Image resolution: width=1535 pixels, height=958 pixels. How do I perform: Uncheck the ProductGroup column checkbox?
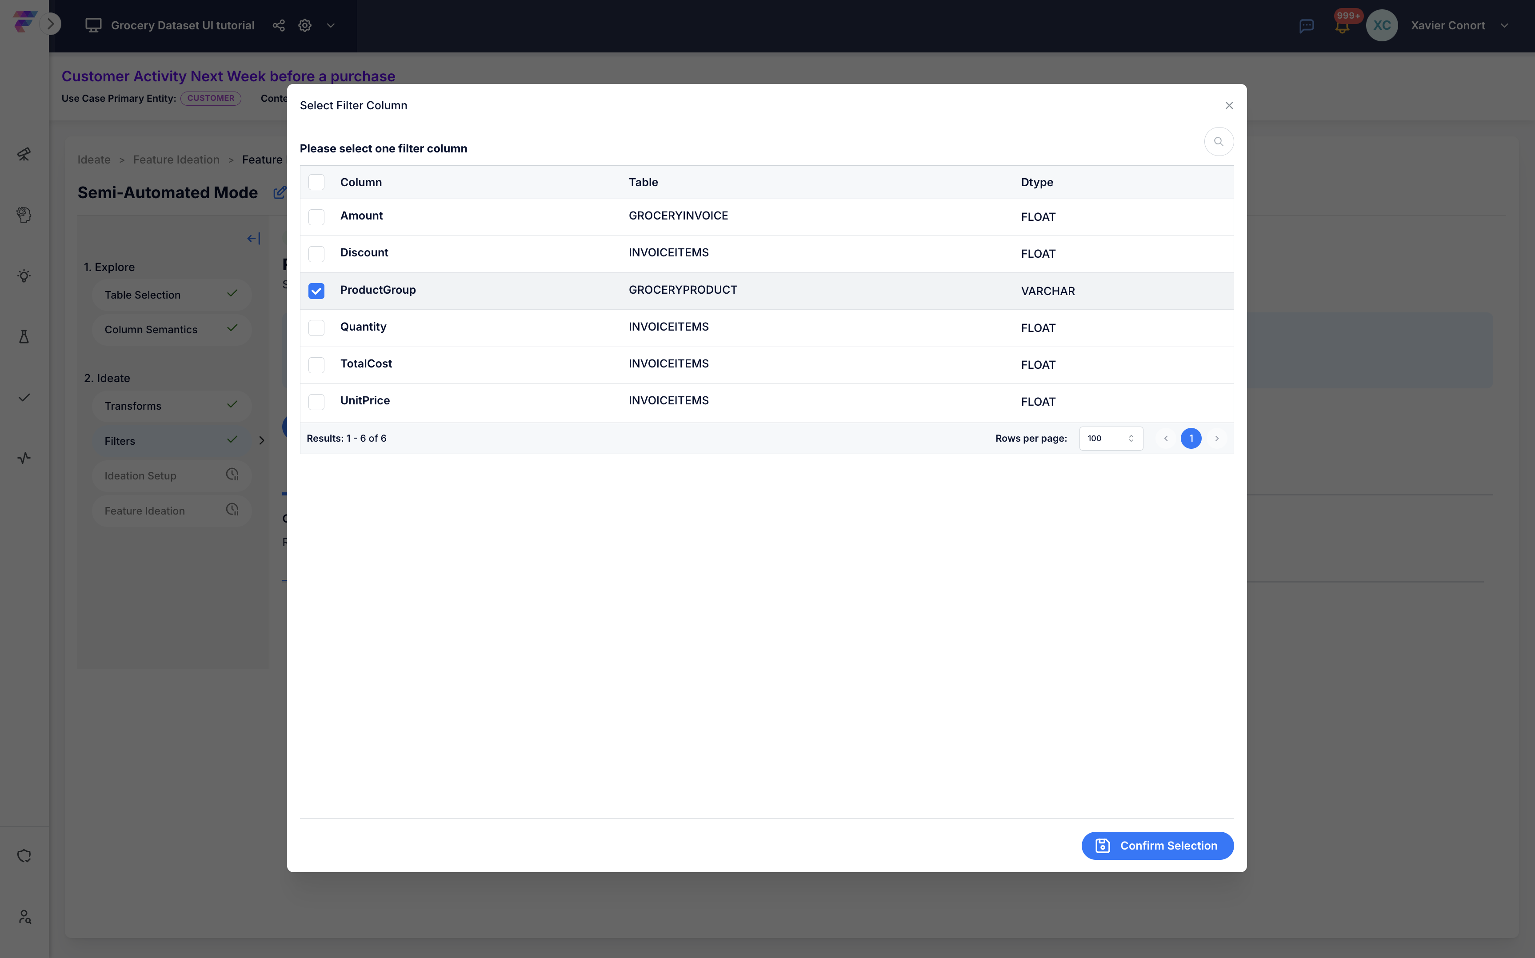[x=316, y=291]
